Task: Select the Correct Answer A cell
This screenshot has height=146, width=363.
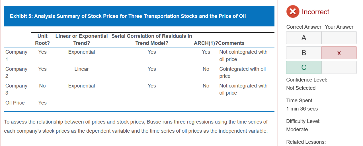Action: pyautogui.click(x=304, y=38)
